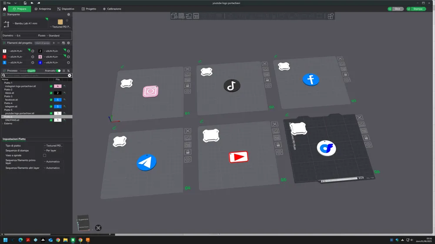The image size is (435, 244).
Task: Open filament settings gear in Filamenti del progetto
Action: coord(68,43)
